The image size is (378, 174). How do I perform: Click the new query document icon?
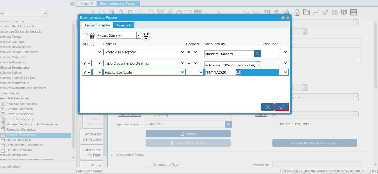pos(85,36)
